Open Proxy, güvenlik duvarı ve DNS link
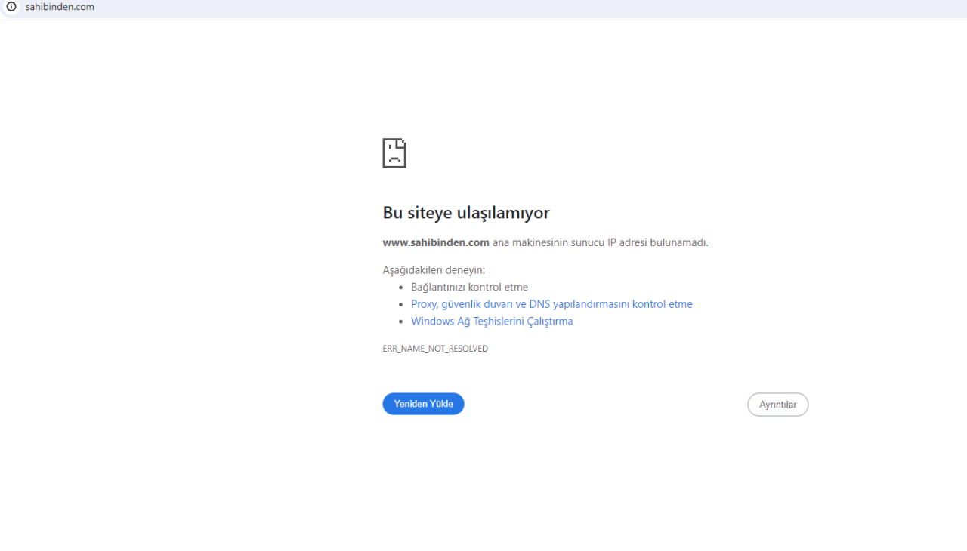Screen dimensions: 967x551 [x=551, y=304]
